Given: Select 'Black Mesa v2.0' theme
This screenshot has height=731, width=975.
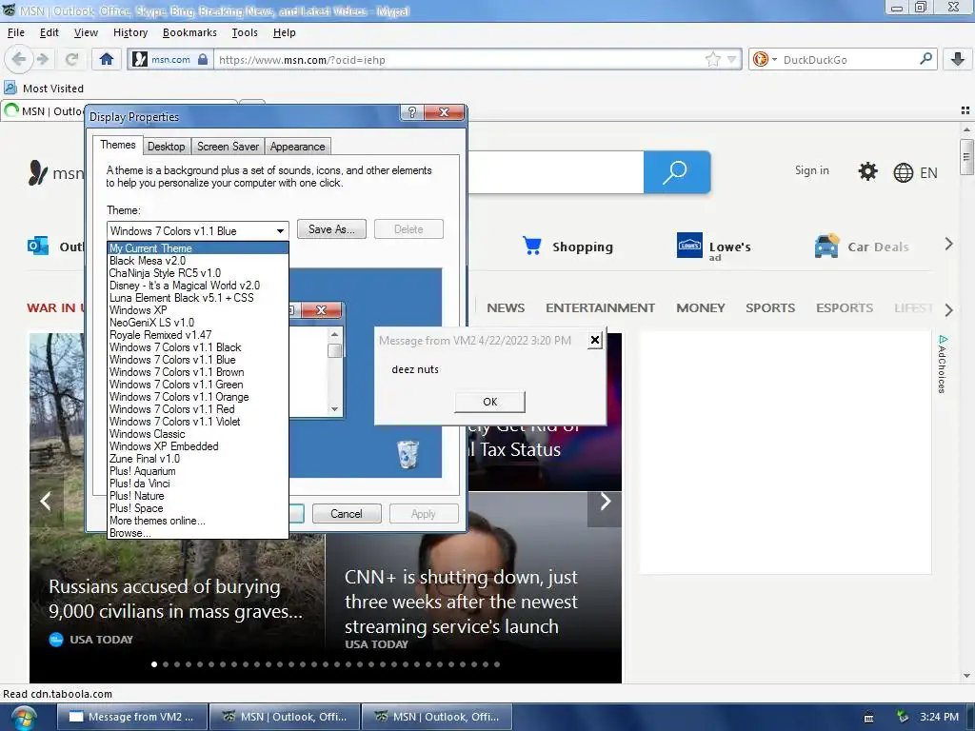Looking at the screenshot, I should (x=198, y=261).
